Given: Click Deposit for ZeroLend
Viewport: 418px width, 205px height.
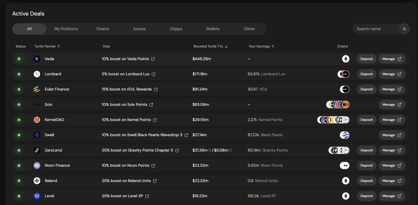Looking at the screenshot, I should [366, 150].
